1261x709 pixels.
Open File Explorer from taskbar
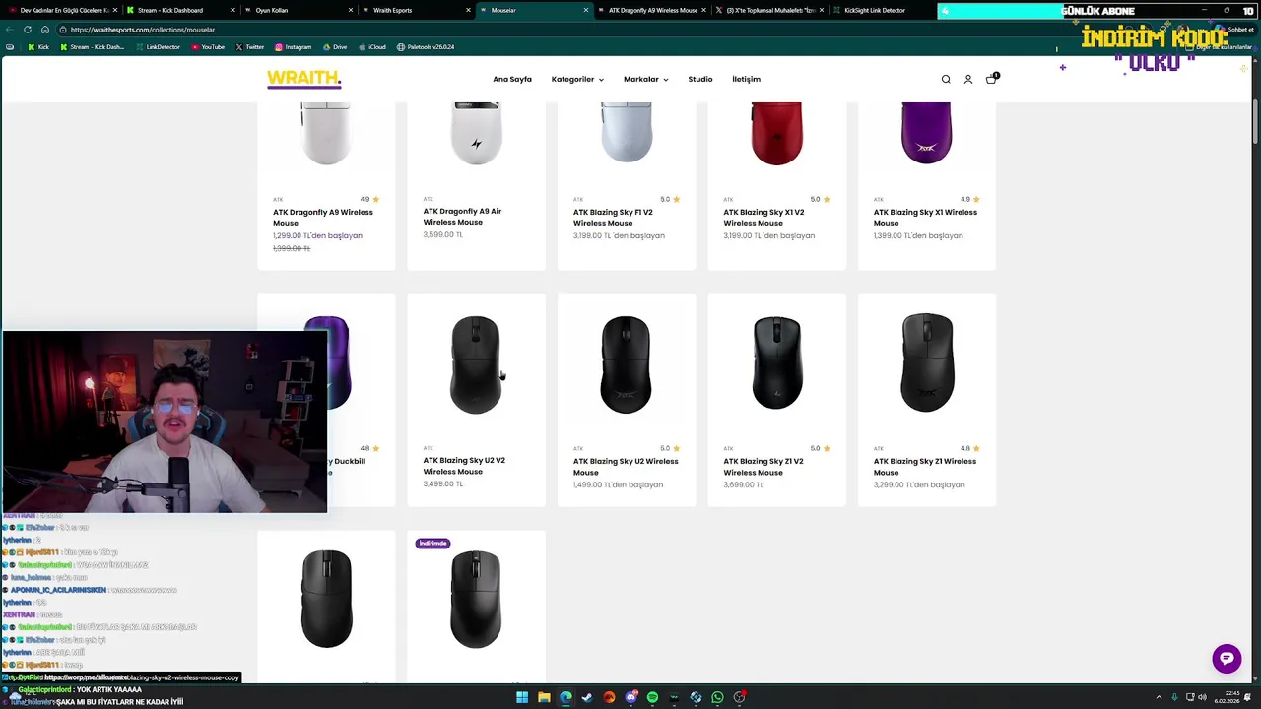coord(544,697)
